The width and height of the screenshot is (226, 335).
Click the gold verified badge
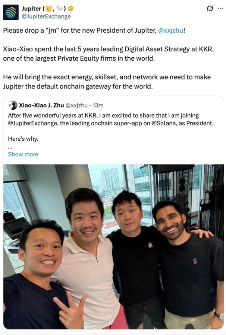point(70,8)
